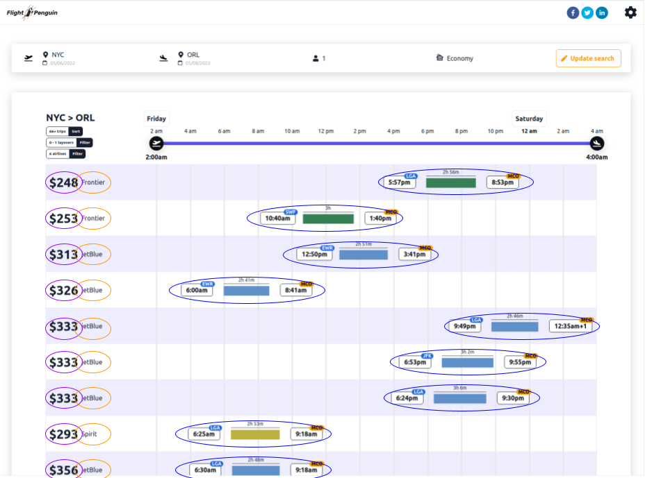
Task: Click the 9:30pm arrival time chip
Action: pos(513,398)
